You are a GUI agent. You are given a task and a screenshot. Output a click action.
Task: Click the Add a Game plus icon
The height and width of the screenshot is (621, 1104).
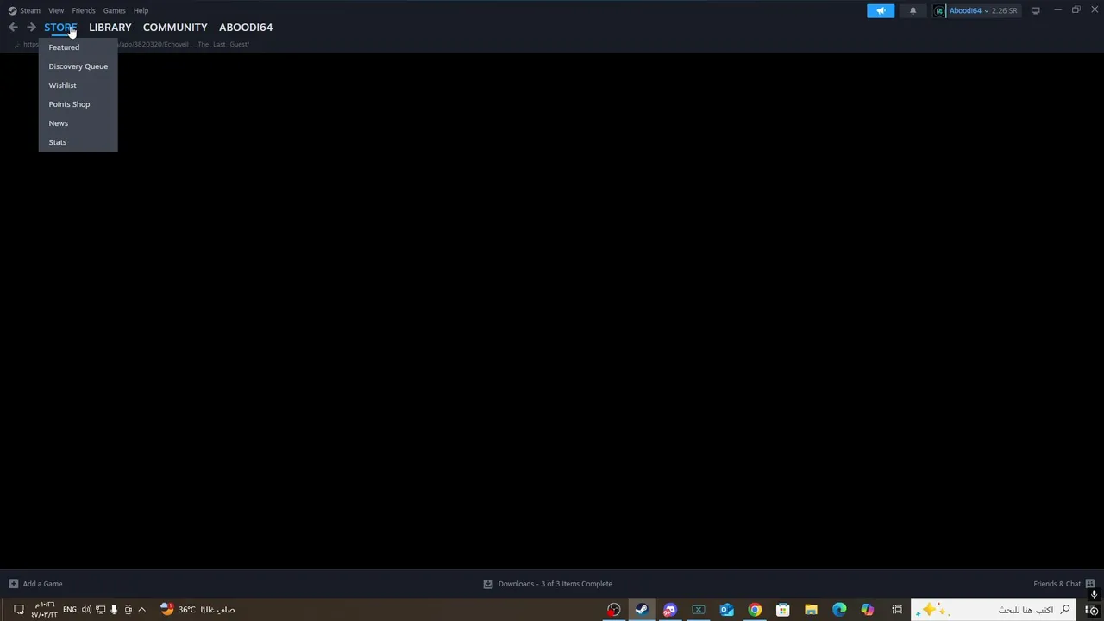[x=13, y=584]
